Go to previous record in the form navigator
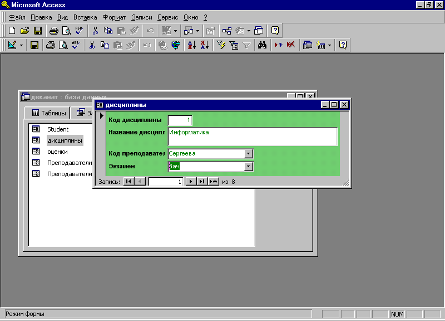This screenshot has height=321, width=445. click(x=140, y=181)
